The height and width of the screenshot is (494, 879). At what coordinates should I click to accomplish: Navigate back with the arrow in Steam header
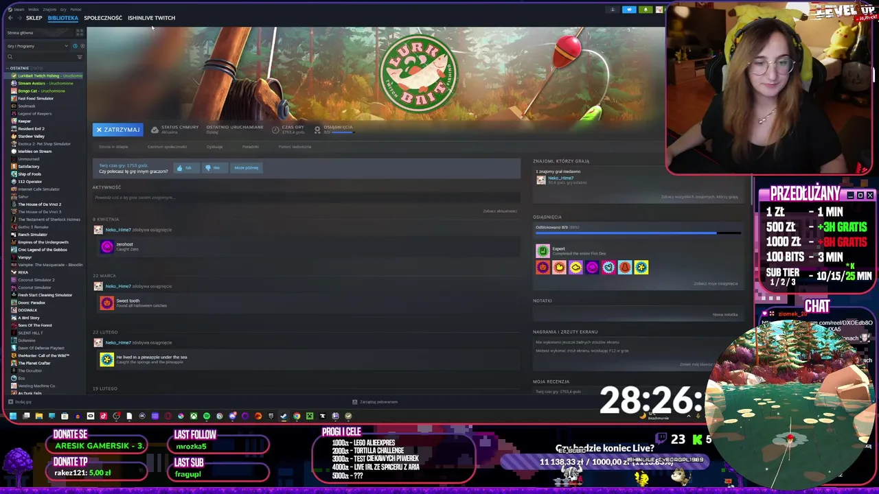tap(10, 18)
